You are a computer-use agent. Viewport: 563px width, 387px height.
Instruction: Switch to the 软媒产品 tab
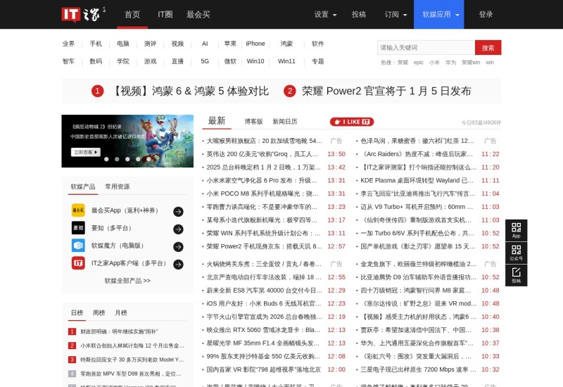coord(83,186)
